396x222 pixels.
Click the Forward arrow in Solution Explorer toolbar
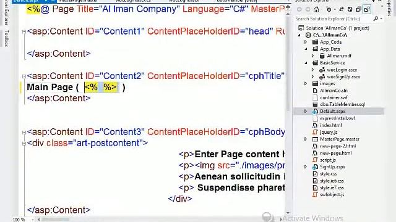pos(308,10)
